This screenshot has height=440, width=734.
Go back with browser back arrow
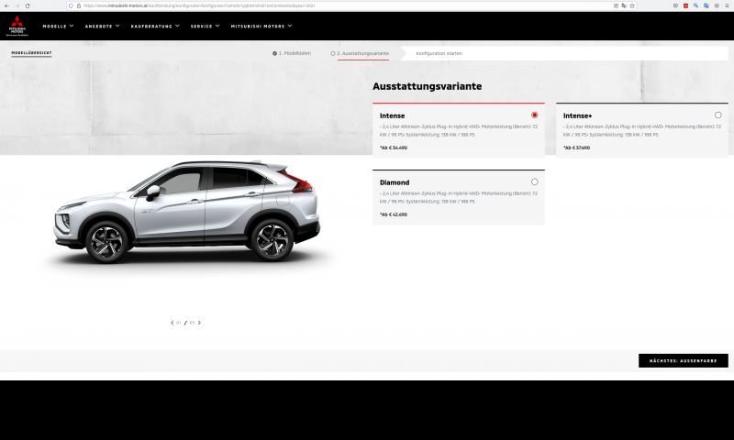point(6,5)
